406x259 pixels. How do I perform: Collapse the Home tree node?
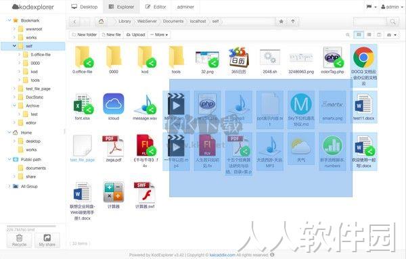pos(9,133)
